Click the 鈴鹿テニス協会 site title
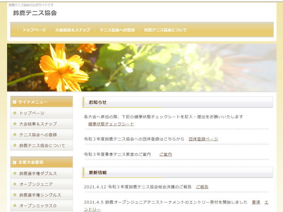The image size is (283, 212). [35, 13]
